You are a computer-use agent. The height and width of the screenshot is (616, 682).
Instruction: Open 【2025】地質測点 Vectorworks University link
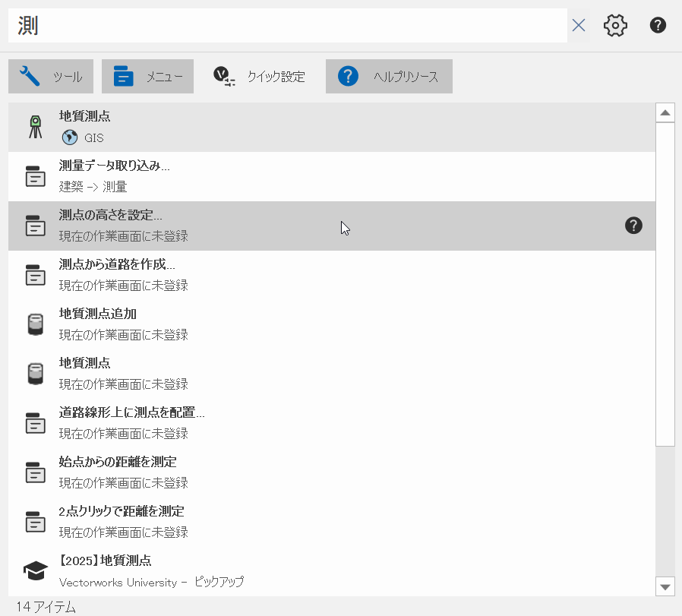331,571
